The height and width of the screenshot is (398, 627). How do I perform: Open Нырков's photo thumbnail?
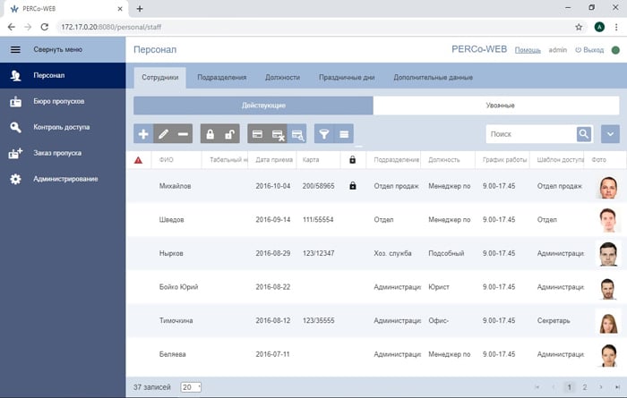[x=608, y=253]
